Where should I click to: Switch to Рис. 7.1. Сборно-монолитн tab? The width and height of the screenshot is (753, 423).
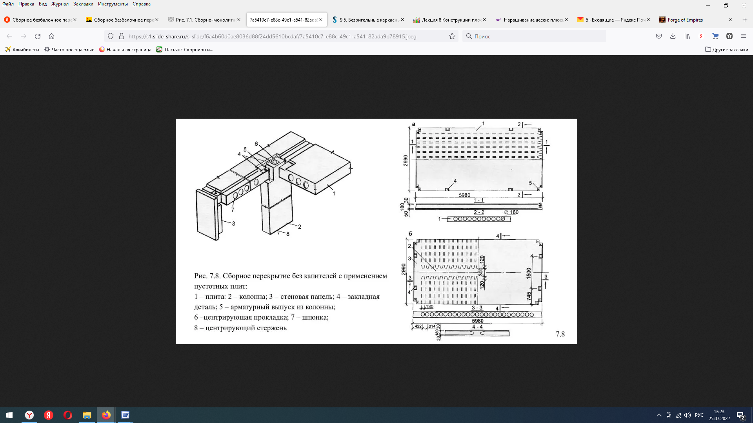(204, 20)
